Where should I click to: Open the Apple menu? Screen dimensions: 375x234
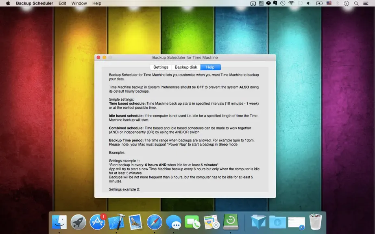pos(8,3)
